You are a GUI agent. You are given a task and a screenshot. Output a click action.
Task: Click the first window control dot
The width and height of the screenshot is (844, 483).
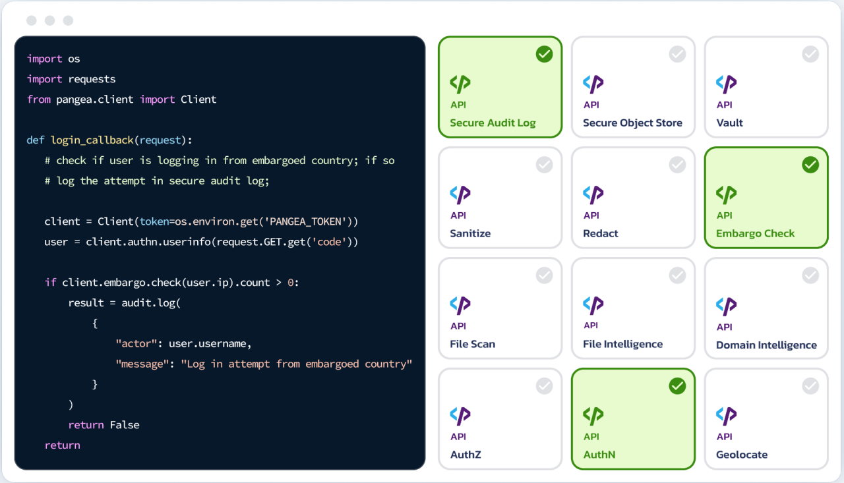click(x=32, y=20)
